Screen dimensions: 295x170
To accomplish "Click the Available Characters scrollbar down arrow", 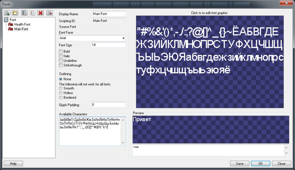I will (x=123, y=143).
